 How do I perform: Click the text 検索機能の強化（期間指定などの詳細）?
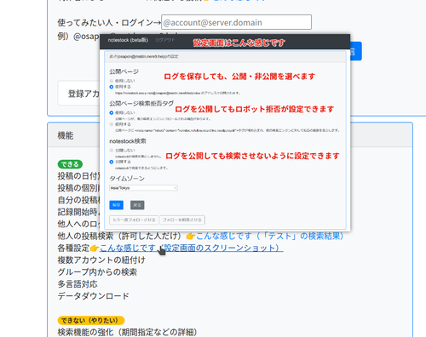tap(128, 332)
